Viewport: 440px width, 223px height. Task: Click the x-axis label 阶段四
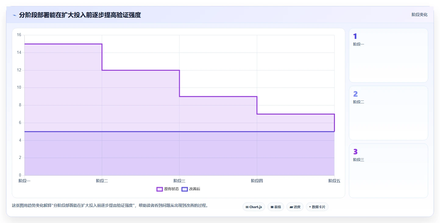click(x=257, y=181)
